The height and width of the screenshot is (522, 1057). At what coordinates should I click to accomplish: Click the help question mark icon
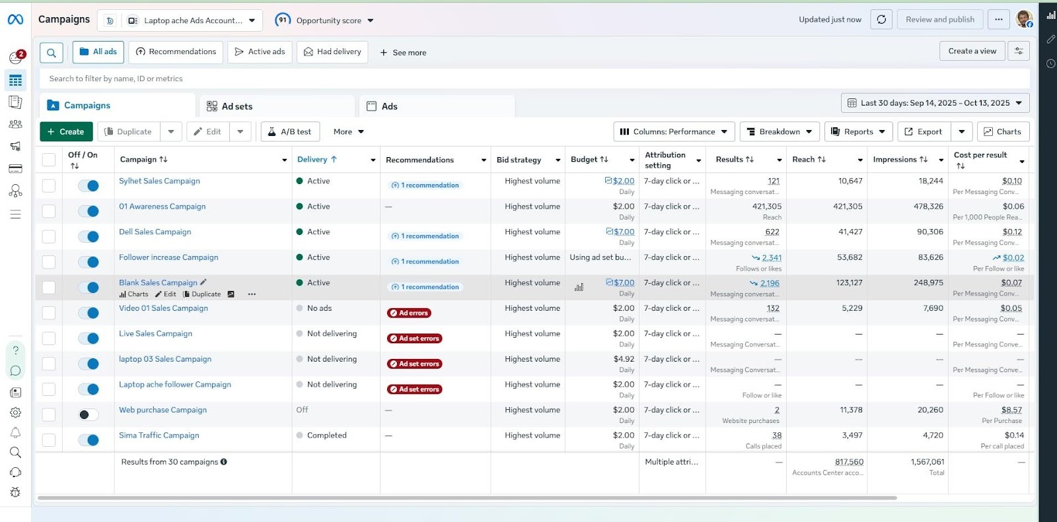16,350
